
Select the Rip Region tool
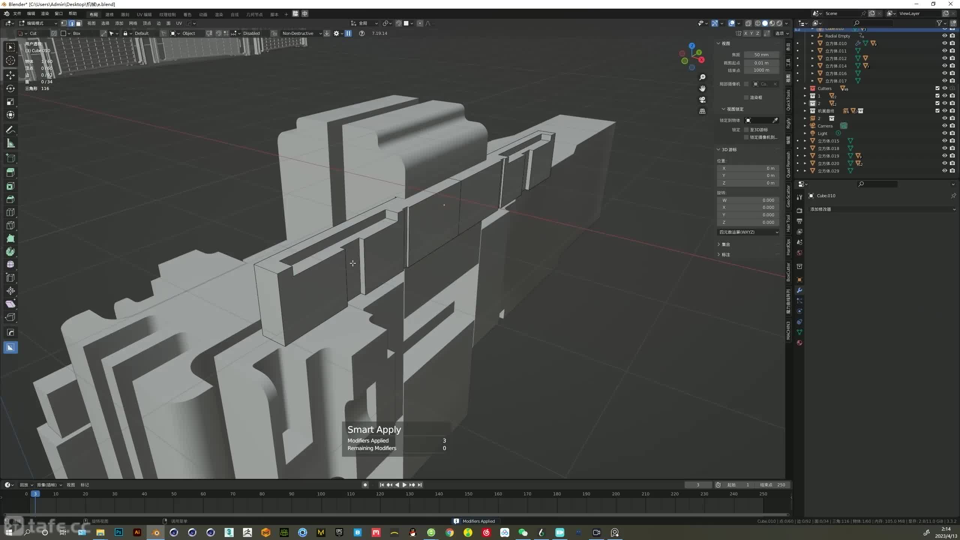[x=10, y=317]
